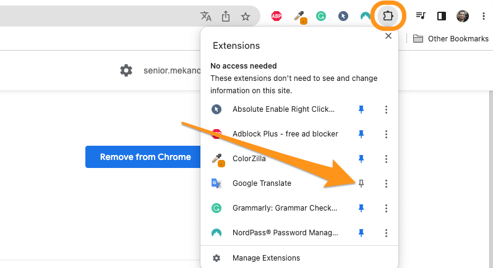Toggle the side panel toolbar icon

pos(442,16)
